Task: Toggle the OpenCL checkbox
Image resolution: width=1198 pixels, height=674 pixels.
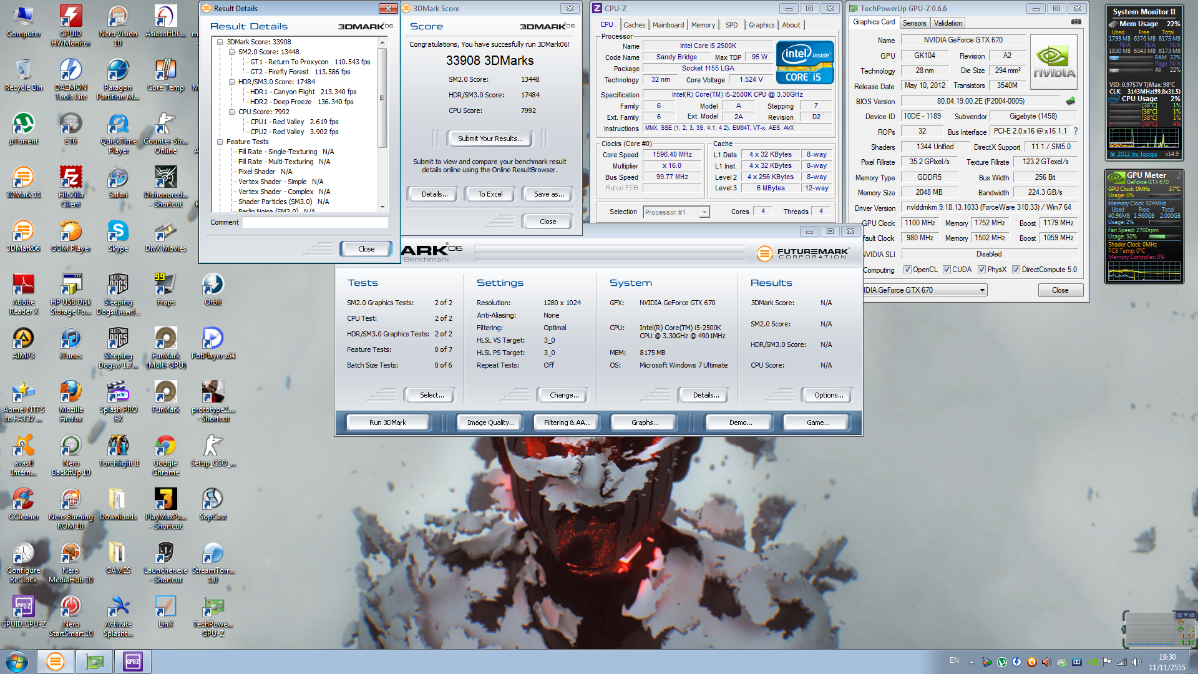Action: point(907,270)
